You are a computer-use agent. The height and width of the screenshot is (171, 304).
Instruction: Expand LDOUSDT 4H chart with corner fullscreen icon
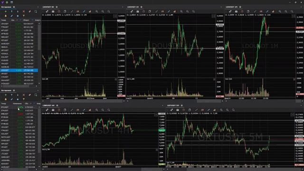click(115, 16)
